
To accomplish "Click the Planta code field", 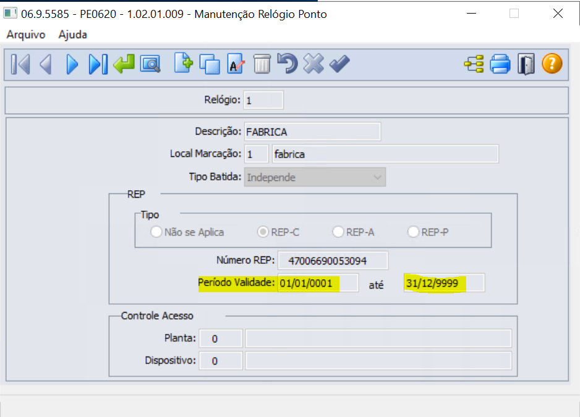I will pyautogui.click(x=221, y=339).
